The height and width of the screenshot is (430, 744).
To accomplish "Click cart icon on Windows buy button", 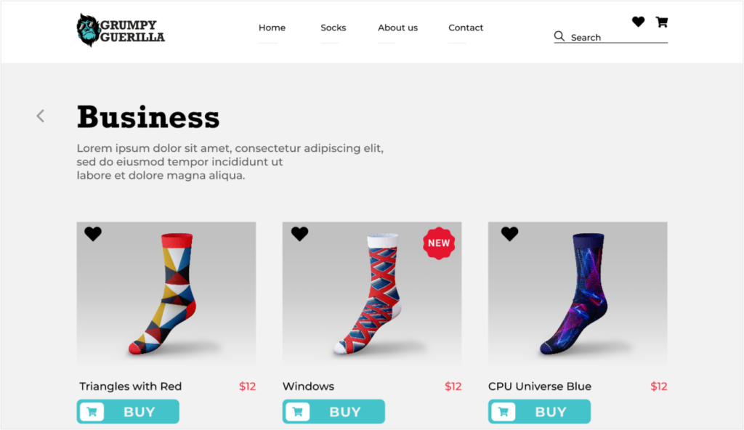I will [x=298, y=412].
